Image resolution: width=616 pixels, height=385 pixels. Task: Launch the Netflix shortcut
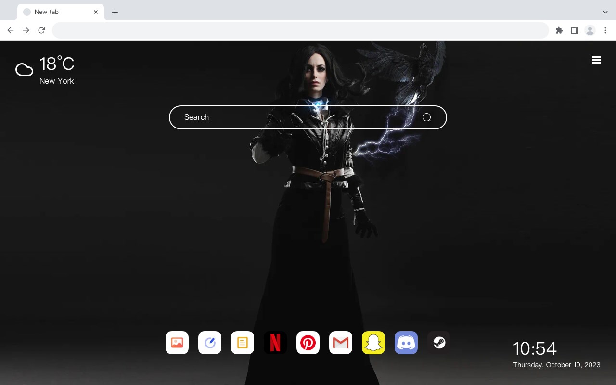(x=275, y=343)
